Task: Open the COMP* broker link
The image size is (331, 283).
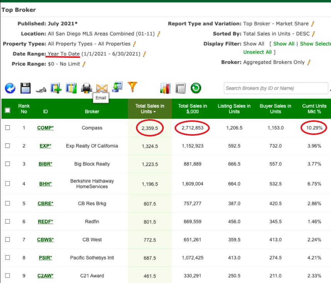Action: 46,128
